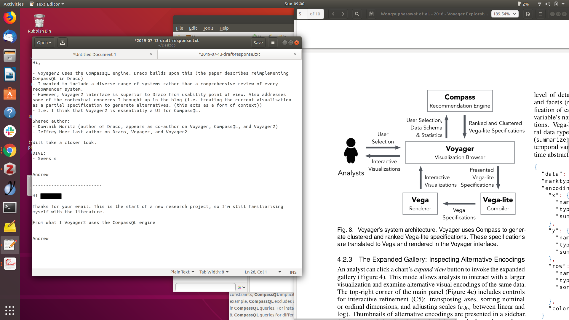Open Slack from the dock
The width and height of the screenshot is (569, 320).
click(10, 131)
